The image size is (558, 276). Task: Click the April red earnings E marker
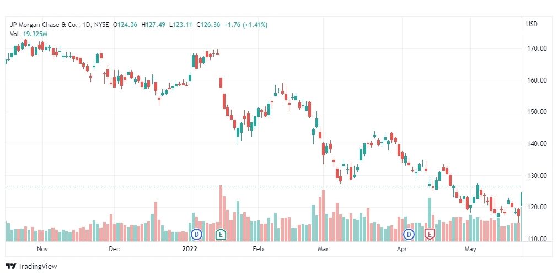pyautogui.click(x=430, y=234)
